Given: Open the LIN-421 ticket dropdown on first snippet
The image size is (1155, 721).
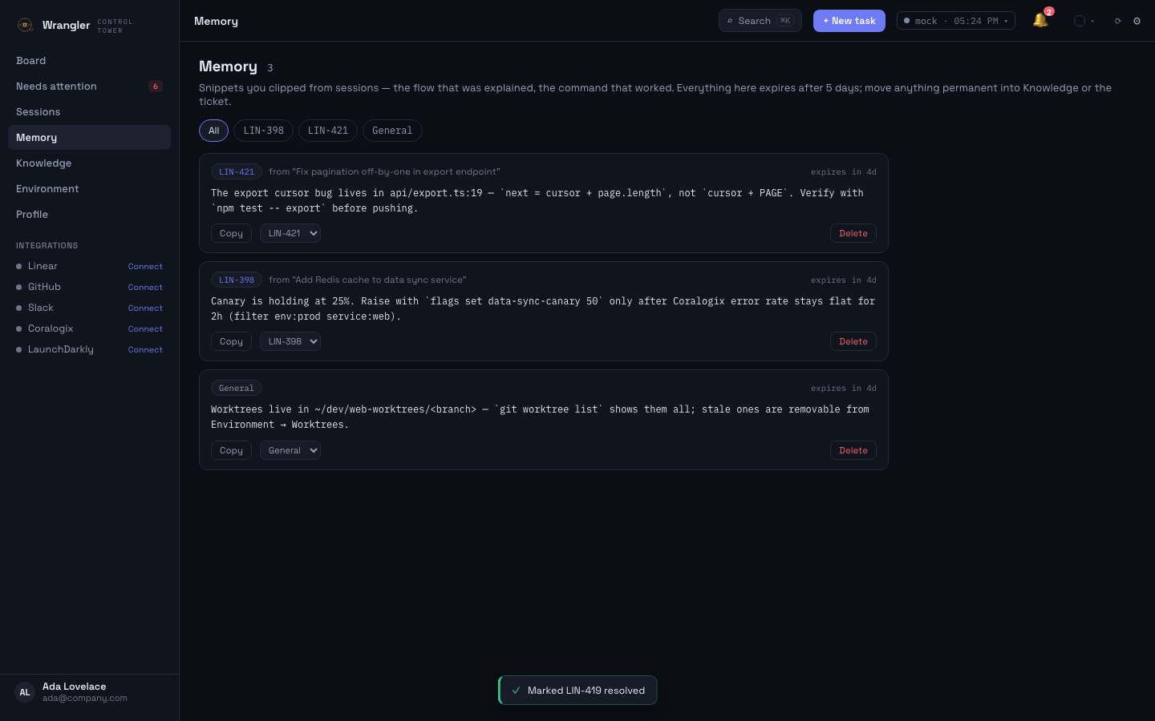Looking at the screenshot, I should (290, 233).
